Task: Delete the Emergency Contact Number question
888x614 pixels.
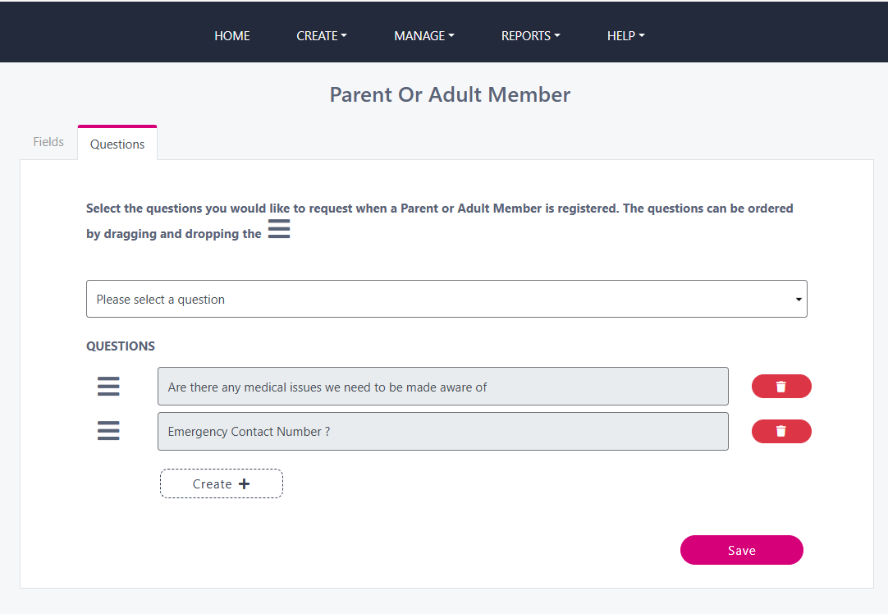Action: point(781,431)
